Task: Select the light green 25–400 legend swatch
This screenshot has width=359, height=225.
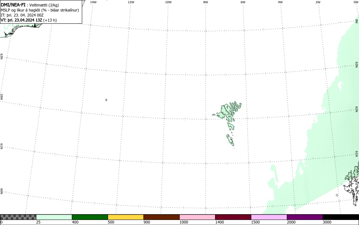Action: click(54, 217)
